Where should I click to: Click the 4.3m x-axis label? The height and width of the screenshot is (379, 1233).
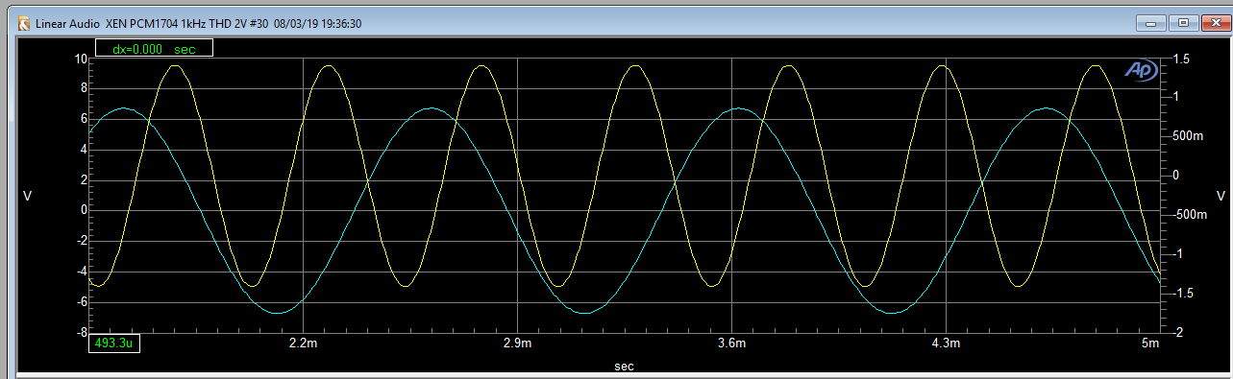click(947, 343)
